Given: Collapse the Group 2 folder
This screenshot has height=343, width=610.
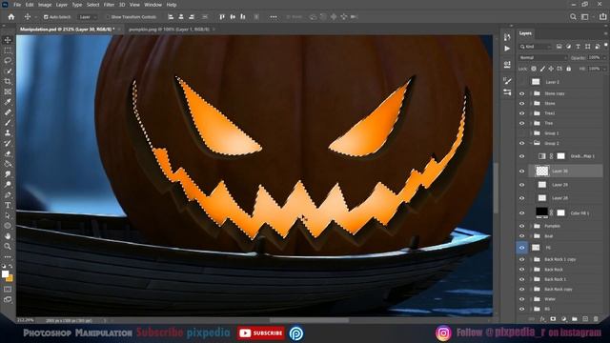Looking at the screenshot, I should tap(531, 144).
